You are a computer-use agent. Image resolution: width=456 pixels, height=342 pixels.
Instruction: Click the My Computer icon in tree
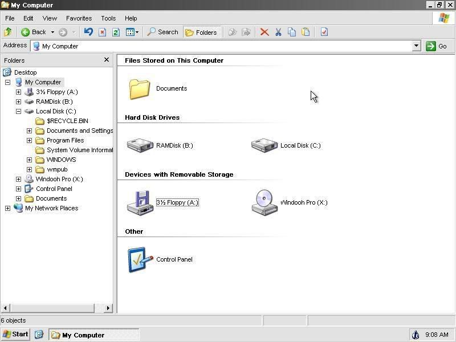[x=19, y=82]
